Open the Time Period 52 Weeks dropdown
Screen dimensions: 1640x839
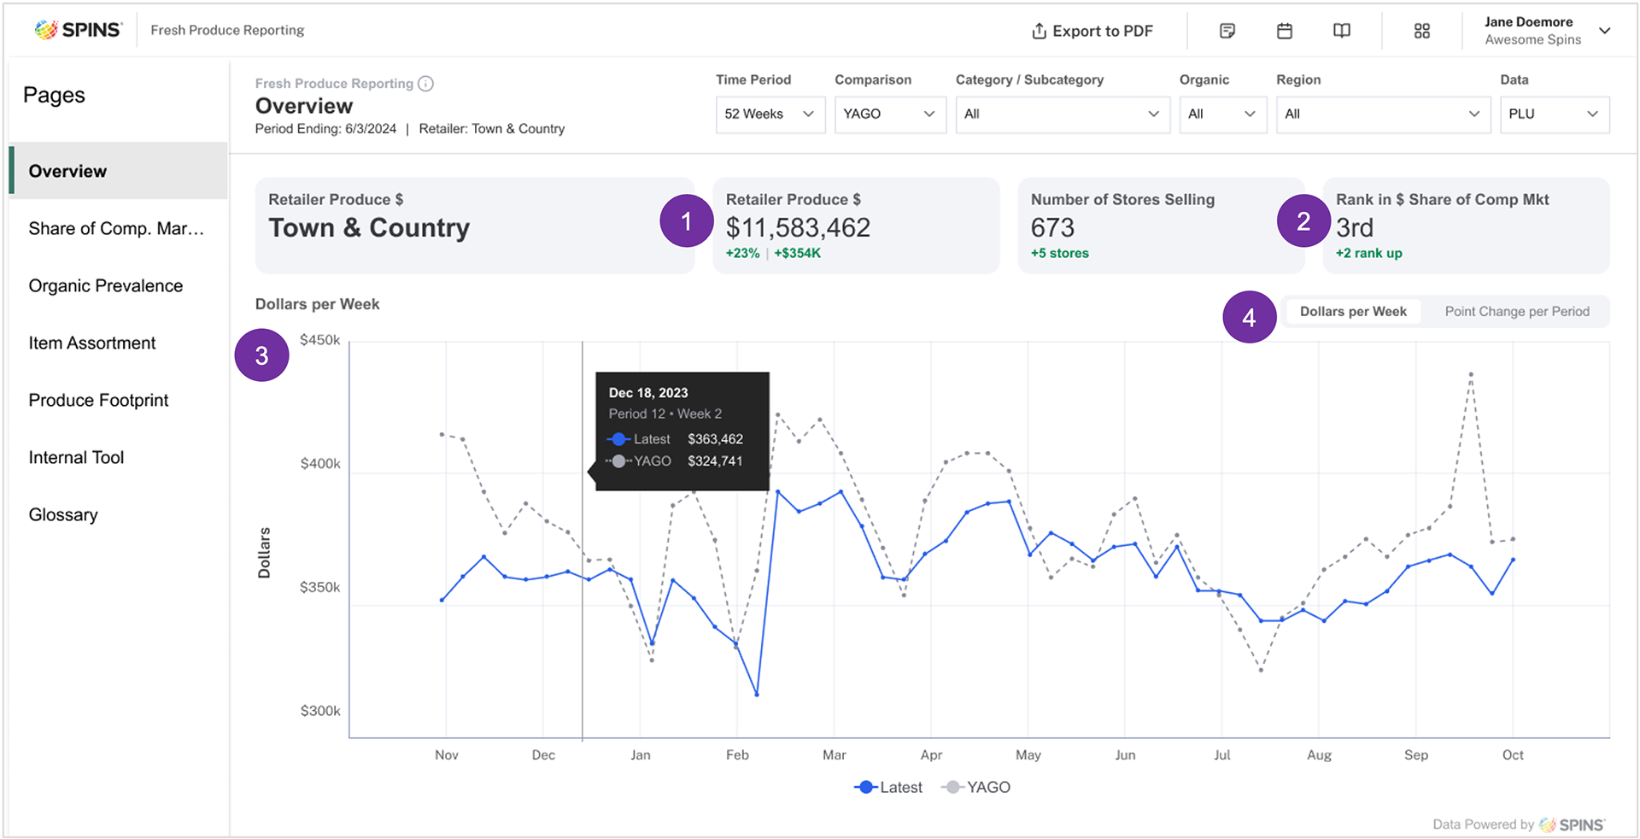(x=770, y=114)
